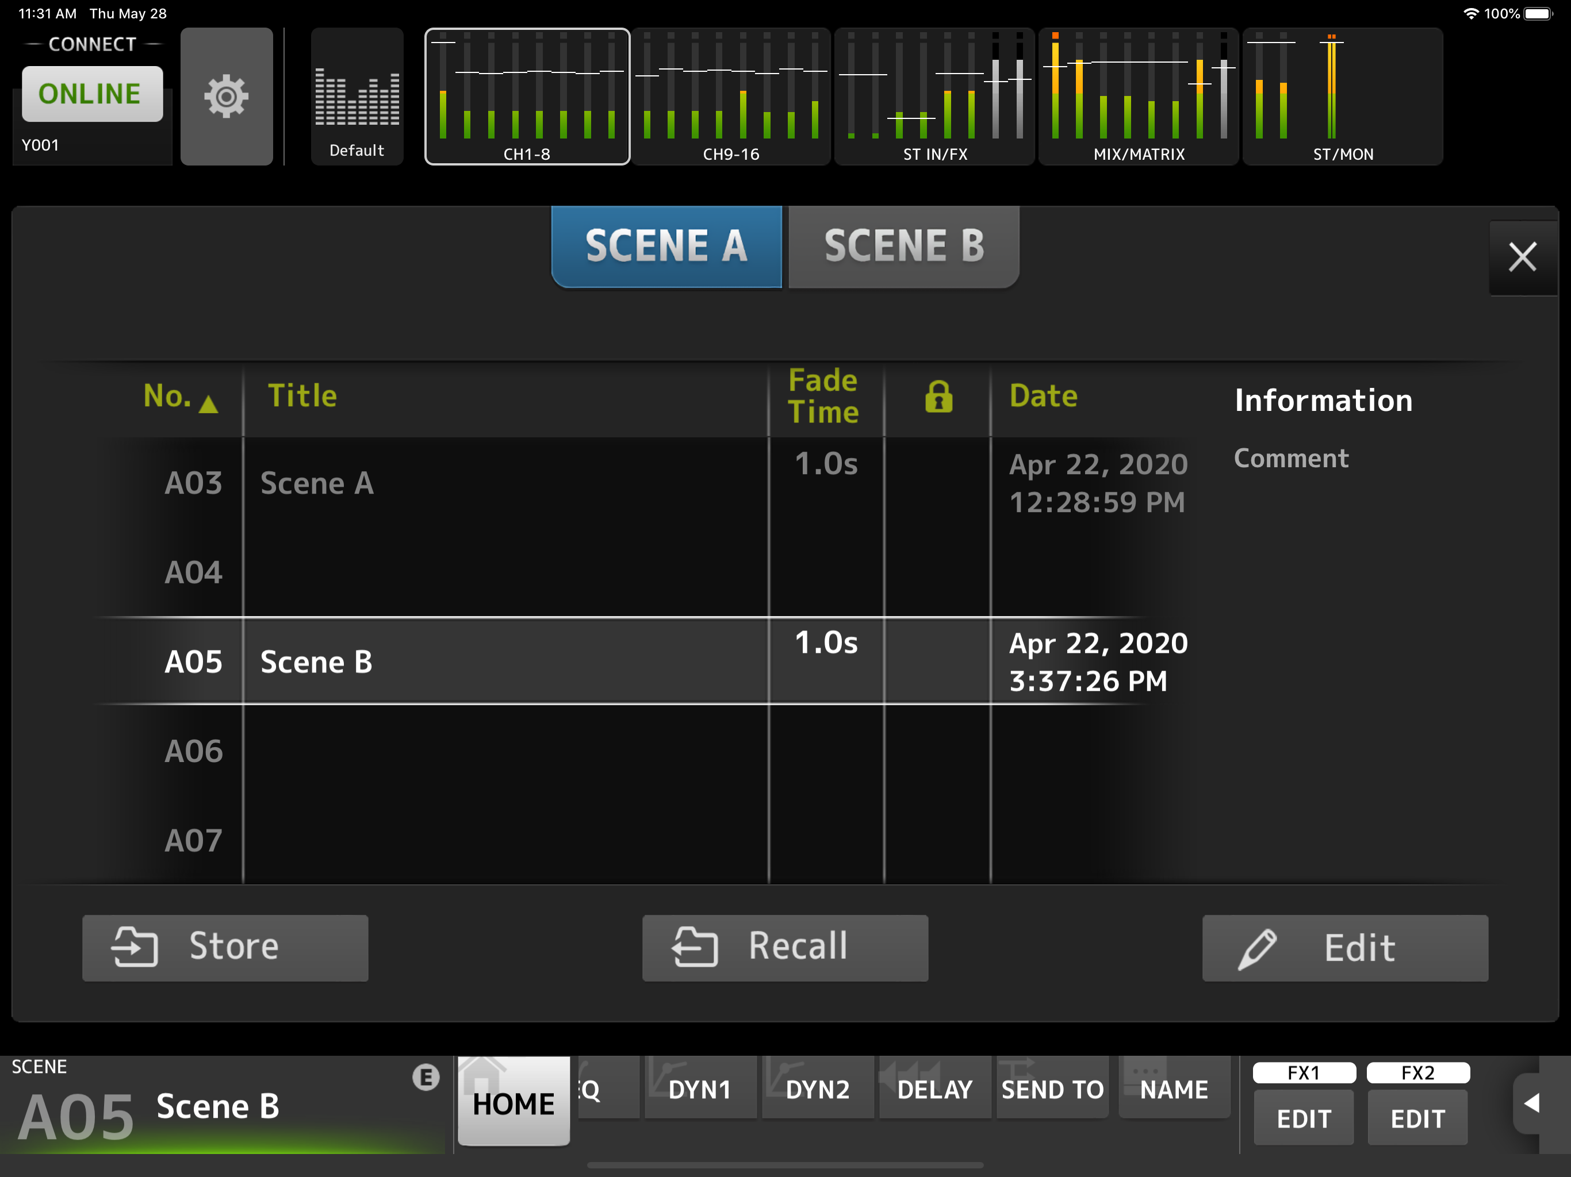This screenshot has height=1177, width=1571.
Task: Select the Default meter layout icon
Action: point(357,97)
